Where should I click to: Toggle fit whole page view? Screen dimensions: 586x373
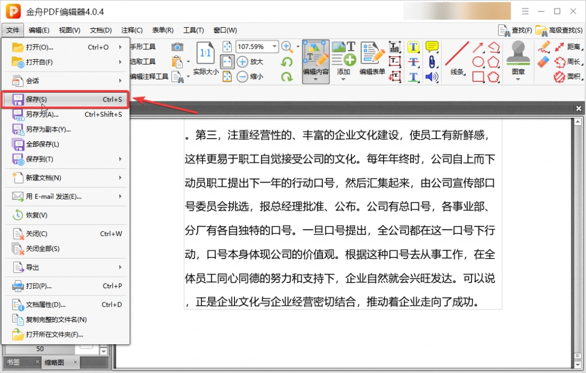click(228, 47)
